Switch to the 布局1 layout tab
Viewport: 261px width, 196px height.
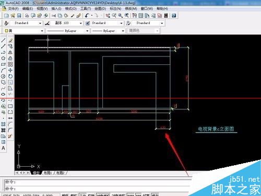tap(48, 173)
